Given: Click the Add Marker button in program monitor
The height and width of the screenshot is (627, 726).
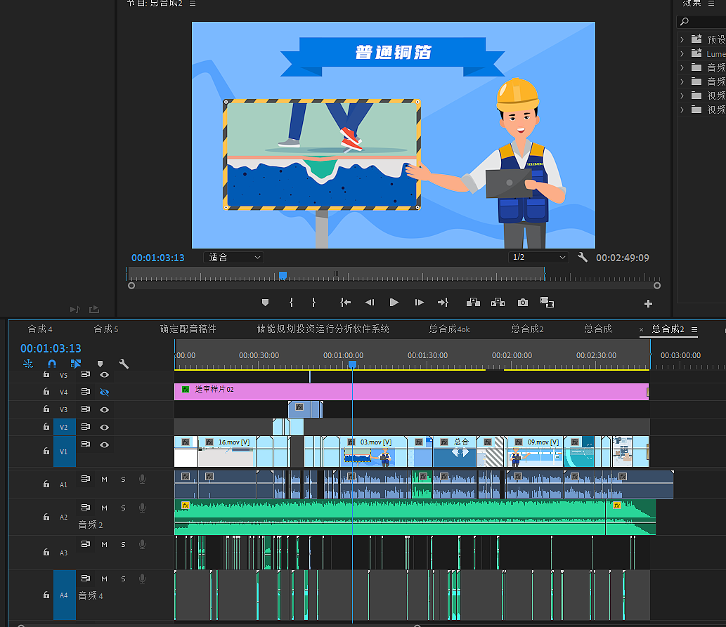Looking at the screenshot, I should click(265, 303).
